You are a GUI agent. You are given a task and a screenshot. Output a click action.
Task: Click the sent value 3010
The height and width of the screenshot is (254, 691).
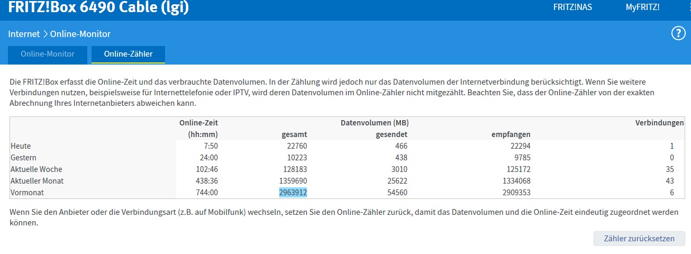[399, 169]
